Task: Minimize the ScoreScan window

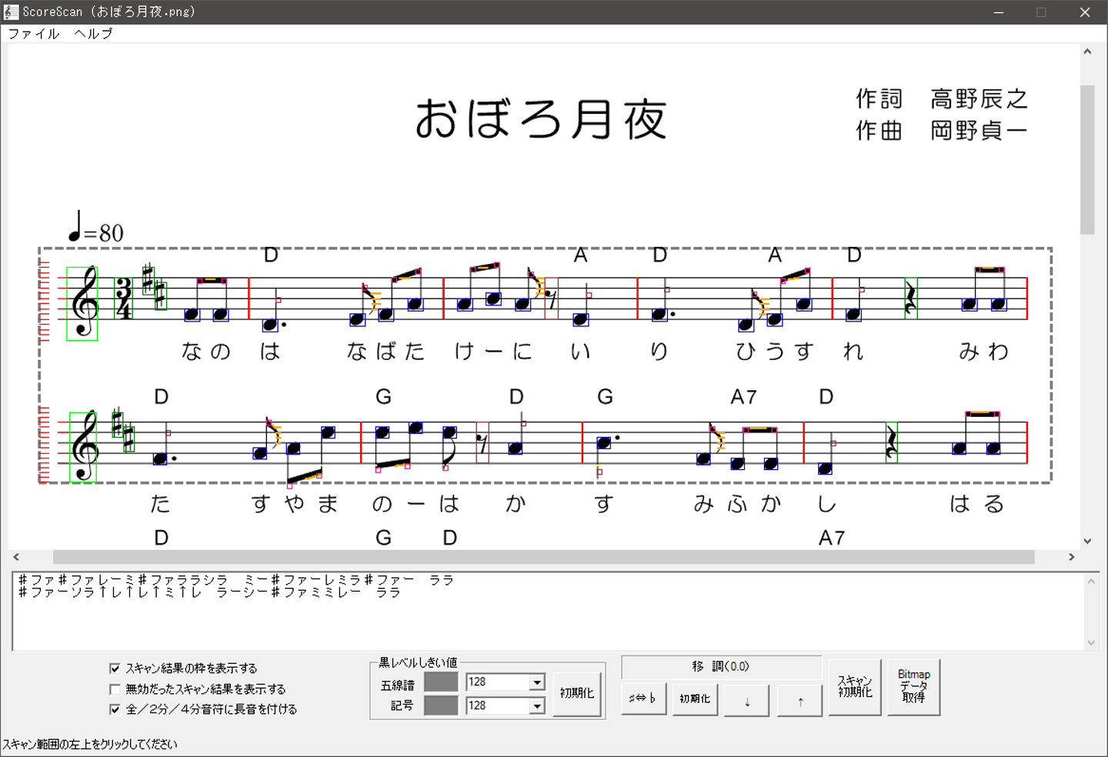Action: (999, 12)
